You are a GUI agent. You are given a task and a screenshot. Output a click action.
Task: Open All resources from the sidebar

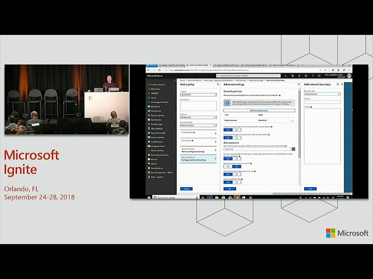154,111
